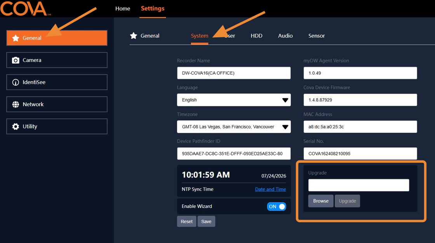
Task: Open the Date and Time link
Action: click(270, 189)
